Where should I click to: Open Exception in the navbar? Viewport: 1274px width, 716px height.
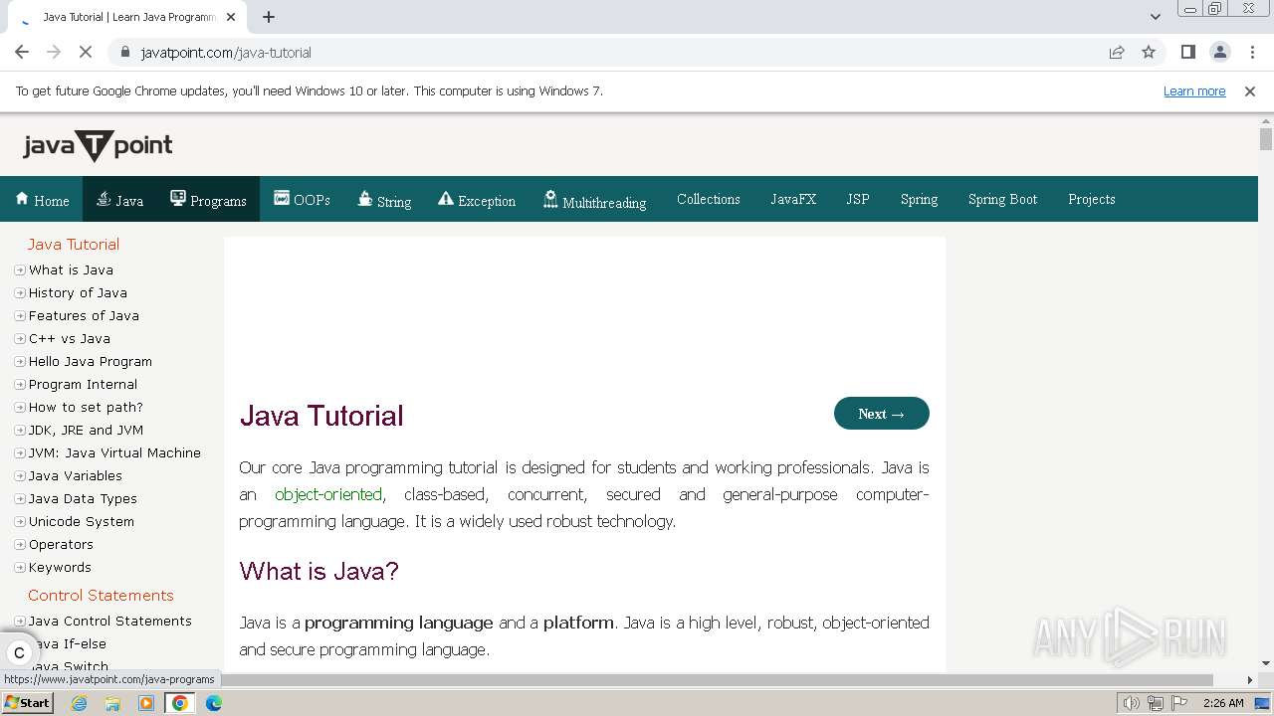477,200
